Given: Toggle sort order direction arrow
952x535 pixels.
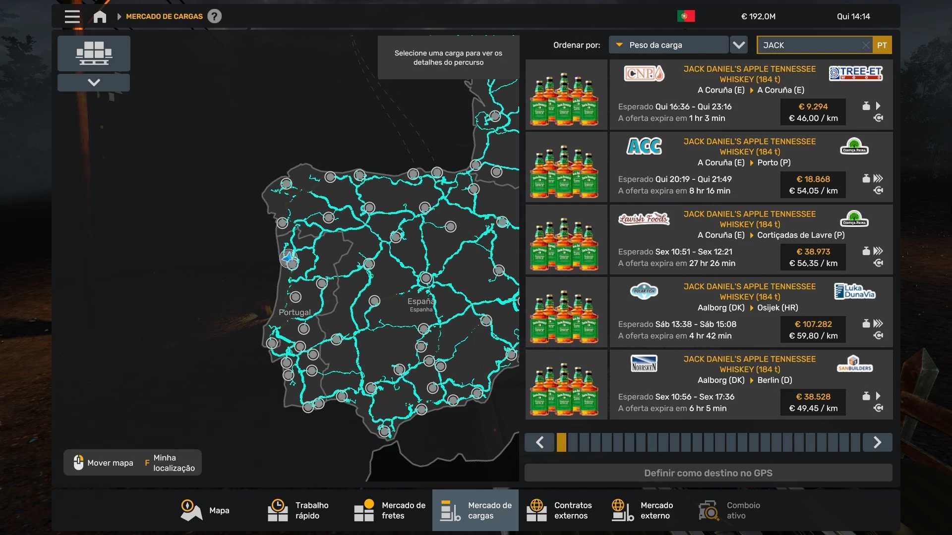Looking at the screenshot, I should pos(739,45).
